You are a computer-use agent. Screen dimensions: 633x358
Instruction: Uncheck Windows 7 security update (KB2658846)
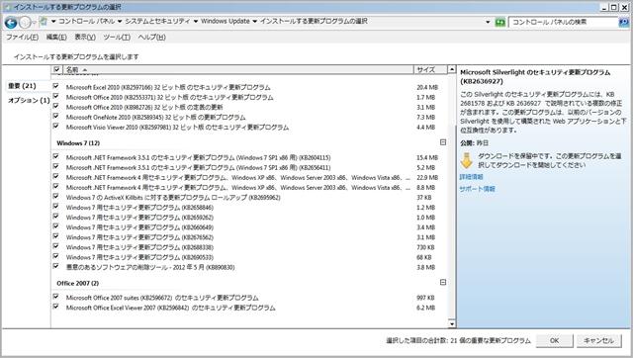(x=55, y=207)
